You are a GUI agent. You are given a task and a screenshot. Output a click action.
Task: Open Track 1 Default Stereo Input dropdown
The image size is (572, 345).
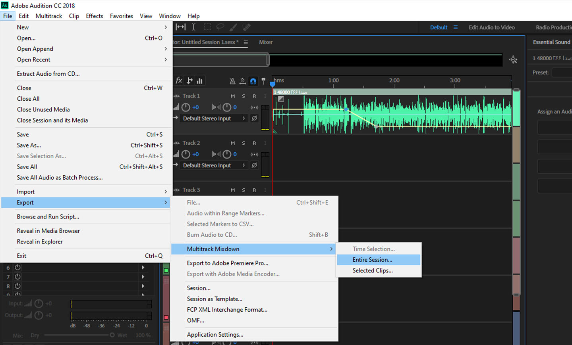click(214, 118)
